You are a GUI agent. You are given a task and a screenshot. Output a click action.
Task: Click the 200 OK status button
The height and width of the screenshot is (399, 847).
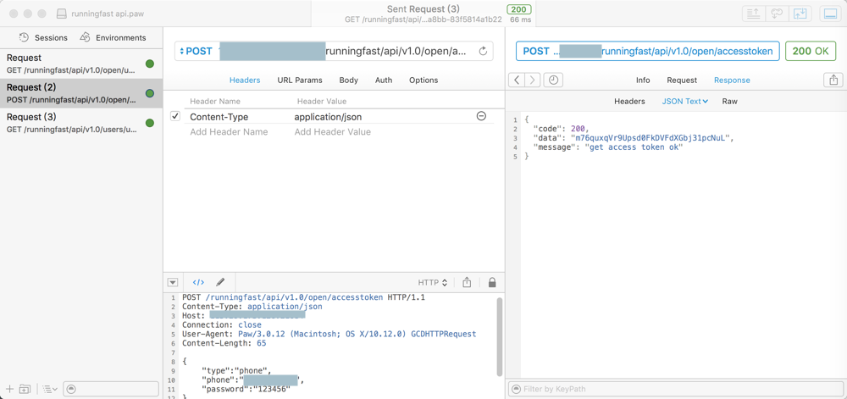(811, 52)
